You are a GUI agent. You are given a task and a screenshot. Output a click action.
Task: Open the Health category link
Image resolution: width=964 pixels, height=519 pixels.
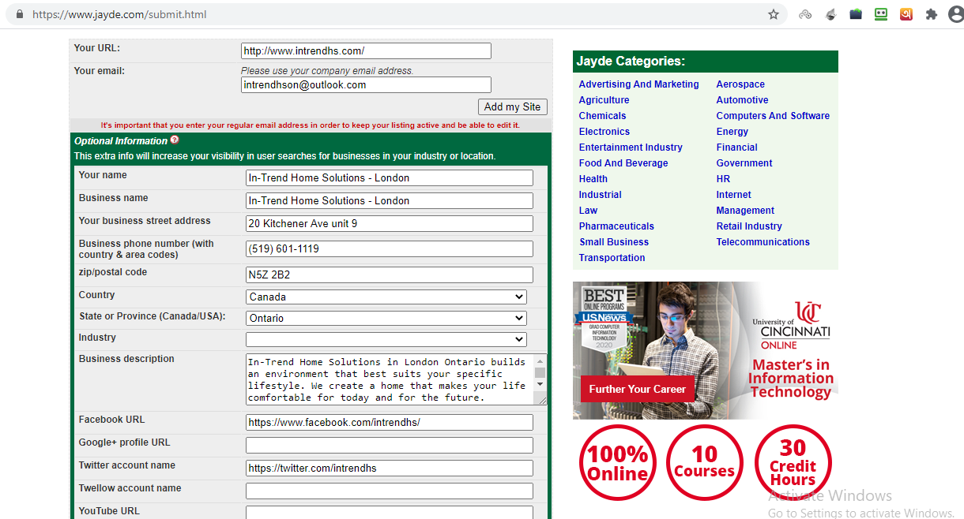click(x=593, y=179)
